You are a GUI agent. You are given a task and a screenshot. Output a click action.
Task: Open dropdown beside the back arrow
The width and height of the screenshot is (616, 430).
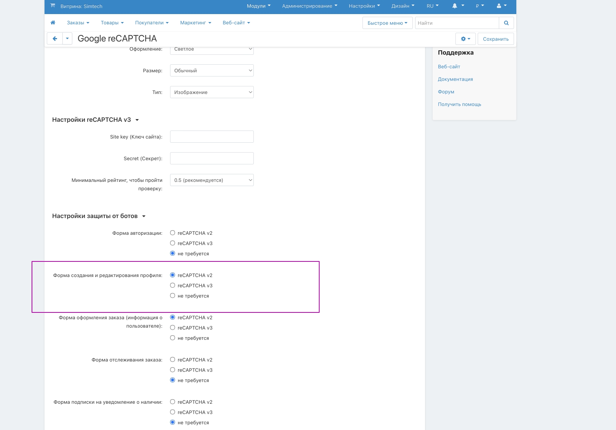67,38
